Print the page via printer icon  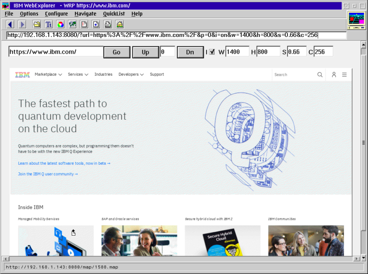click(108, 24)
